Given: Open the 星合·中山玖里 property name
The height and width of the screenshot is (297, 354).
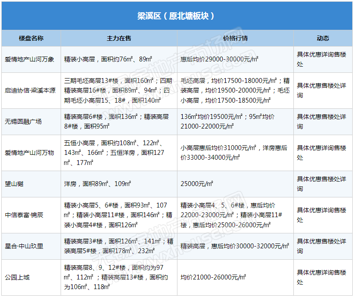Looking at the screenshot, I should click(24, 246).
